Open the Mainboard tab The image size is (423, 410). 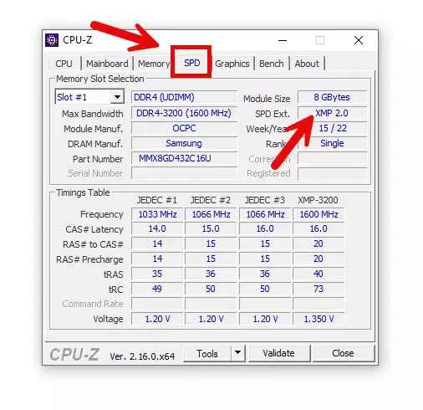(107, 64)
